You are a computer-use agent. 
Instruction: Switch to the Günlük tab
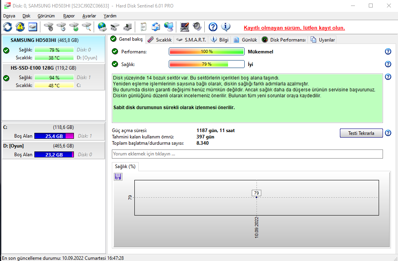click(245, 40)
